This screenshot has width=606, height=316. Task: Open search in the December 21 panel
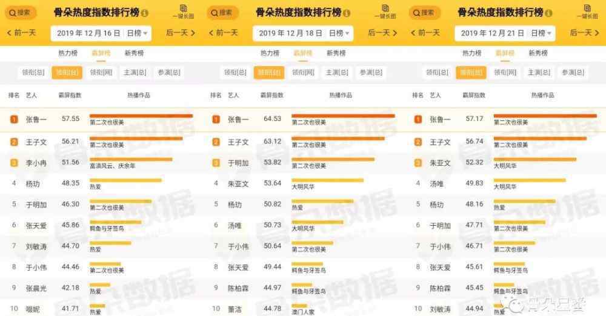pyautogui.click(x=424, y=13)
